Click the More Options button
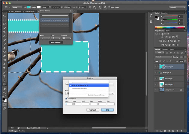 tap(56, 42)
